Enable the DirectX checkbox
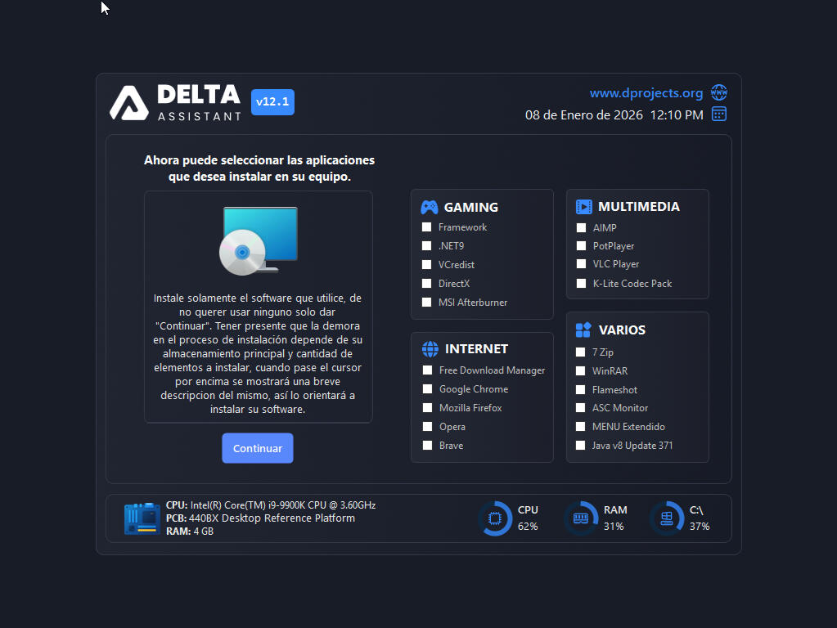Viewport: 837px width, 628px height. 426,284
